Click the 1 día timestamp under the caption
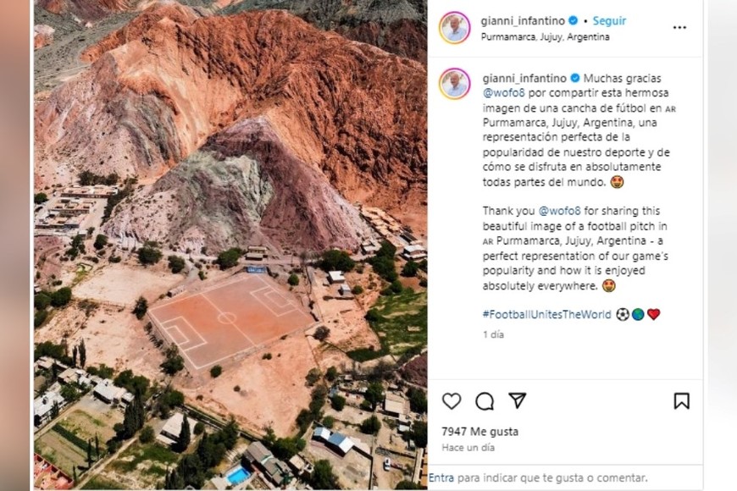This screenshot has width=737, height=491. pyautogui.click(x=493, y=334)
